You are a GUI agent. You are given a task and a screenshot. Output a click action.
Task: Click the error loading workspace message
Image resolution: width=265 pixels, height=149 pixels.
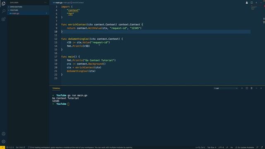tap(80, 147)
